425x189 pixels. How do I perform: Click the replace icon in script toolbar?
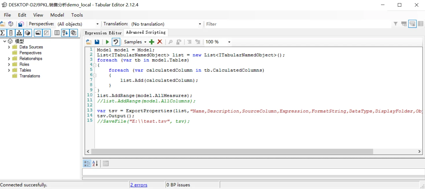tap(179, 42)
